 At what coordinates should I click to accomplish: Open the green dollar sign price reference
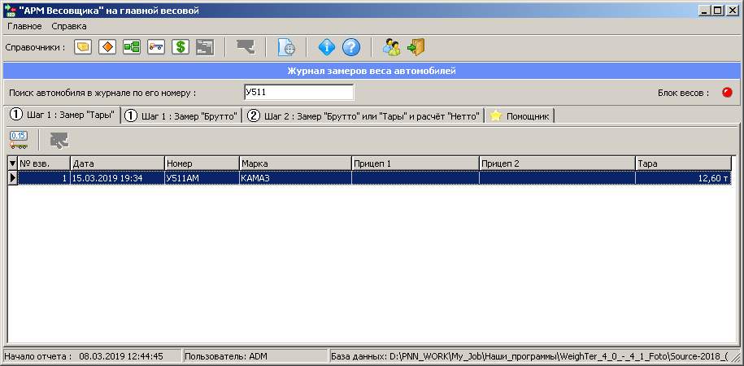click(180, 47)
